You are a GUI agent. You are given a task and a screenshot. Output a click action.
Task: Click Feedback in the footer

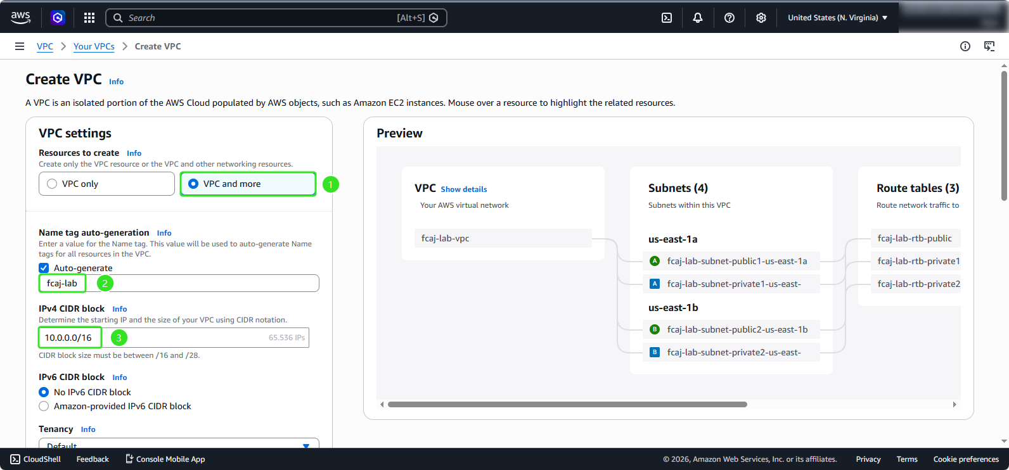coord(93,459)
